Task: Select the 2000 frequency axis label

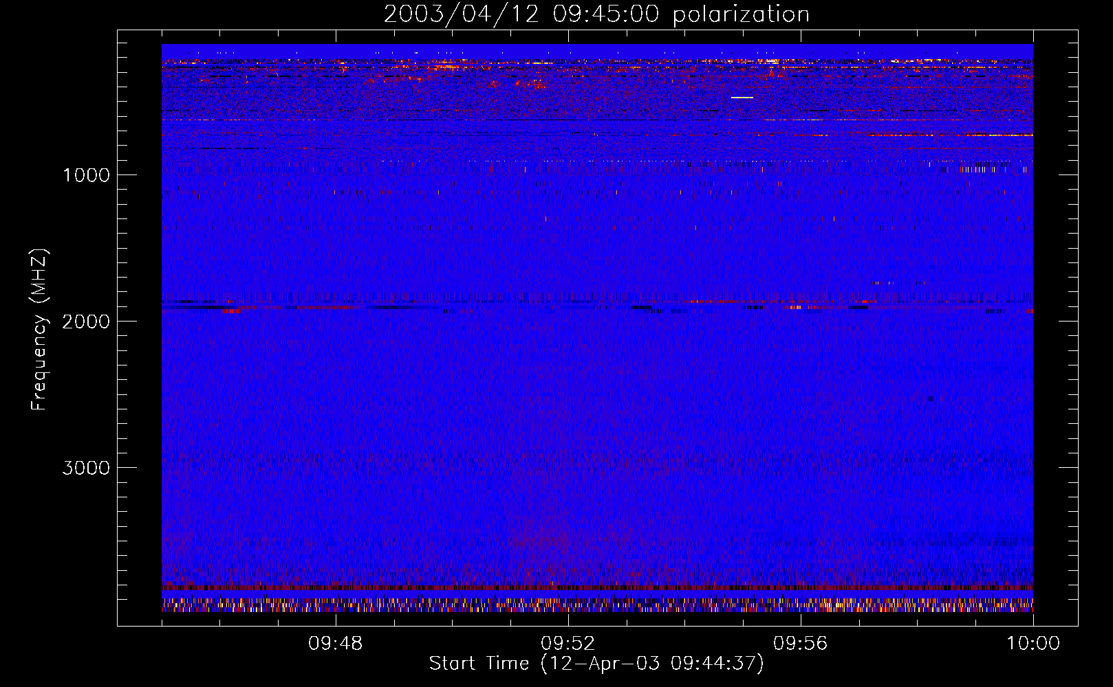Action: click(86, 322)
